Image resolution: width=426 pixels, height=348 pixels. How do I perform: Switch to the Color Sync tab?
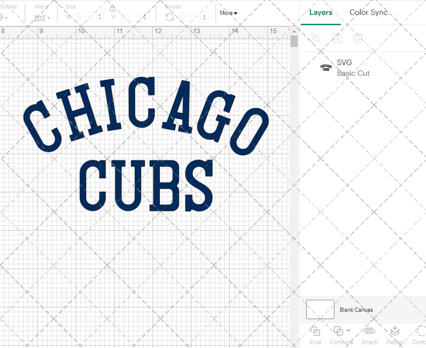368,12
